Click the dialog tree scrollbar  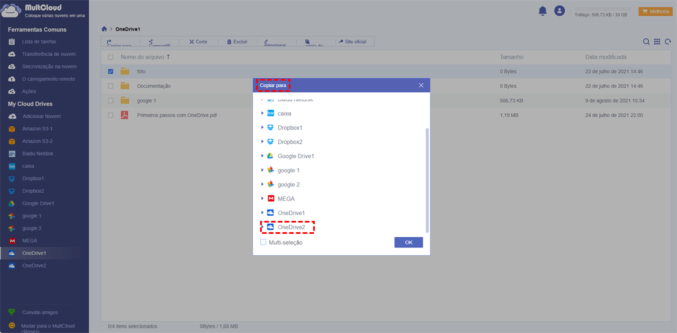pyautogui.click(x=427, y=180)
